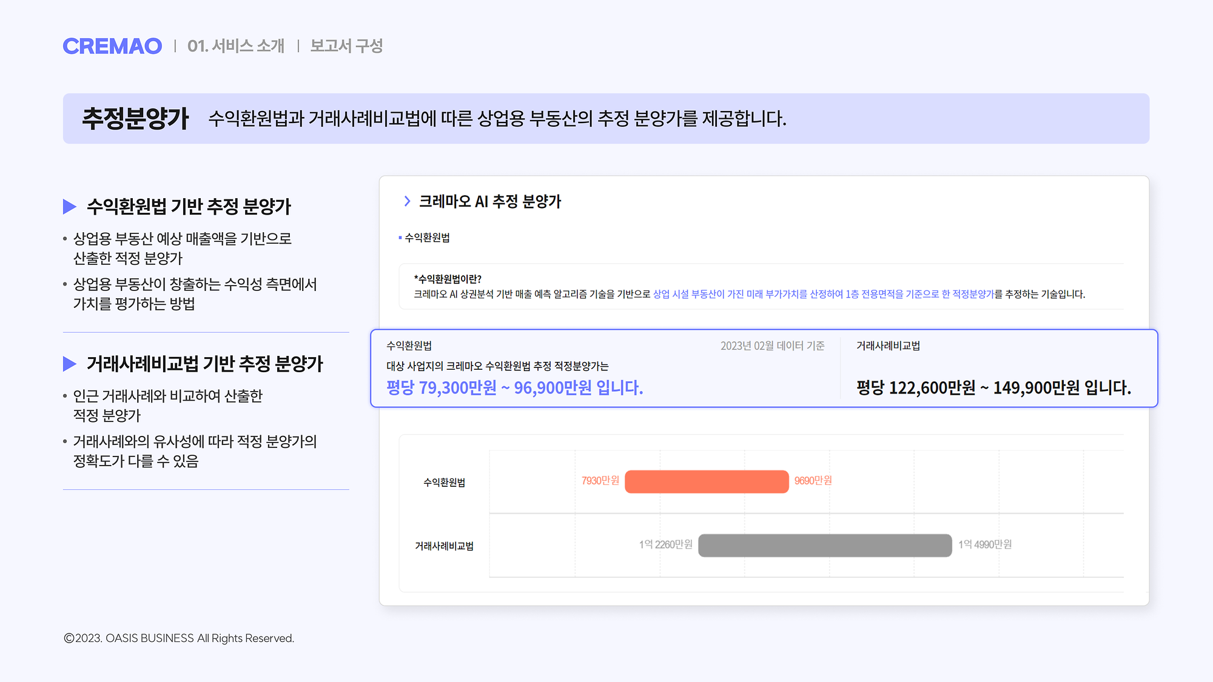Click blue highlighted explanation text link

[823, 294]
